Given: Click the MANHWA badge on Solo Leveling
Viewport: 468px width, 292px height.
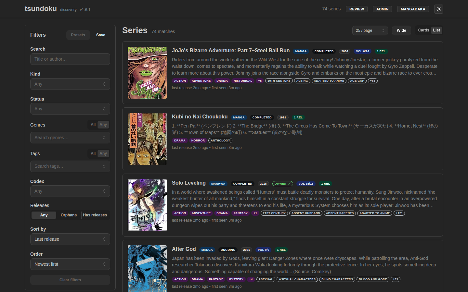Looking at the screenshot, I should pyautogui.click(x=218, y=184).
